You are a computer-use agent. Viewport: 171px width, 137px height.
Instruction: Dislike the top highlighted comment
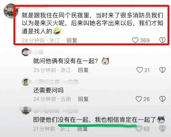pyautogui.click(x=162, y=40)
